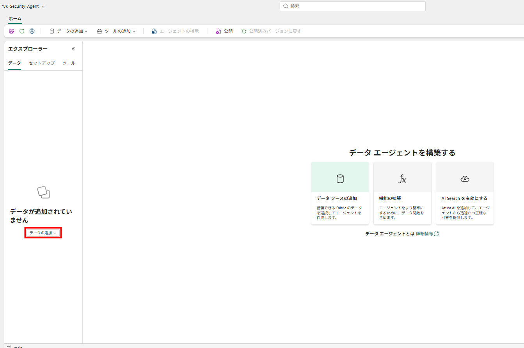Viewport: 524px width, 348px height.
Task: Click the データが追加されていません message
Action: click(x=41, y=216)
